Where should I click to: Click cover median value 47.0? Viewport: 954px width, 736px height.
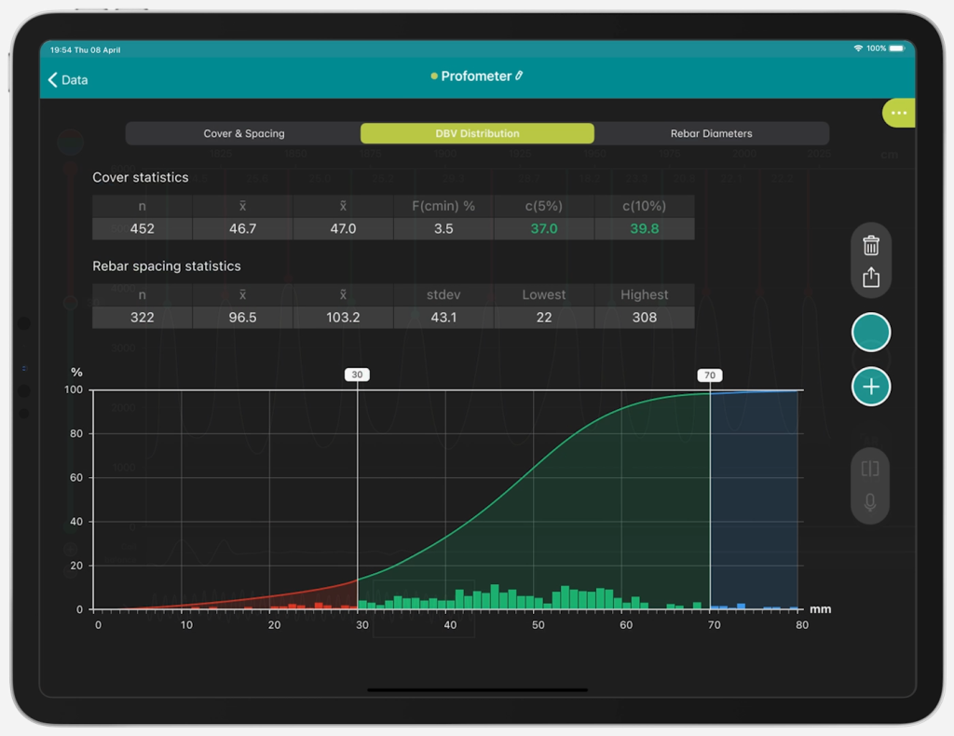pyautogui.click(x=343, y=228)
